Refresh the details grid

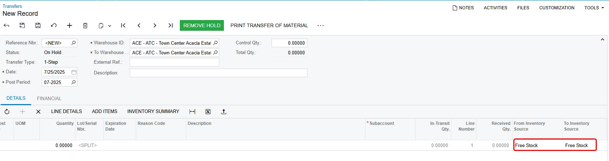[x=7, y=112]
